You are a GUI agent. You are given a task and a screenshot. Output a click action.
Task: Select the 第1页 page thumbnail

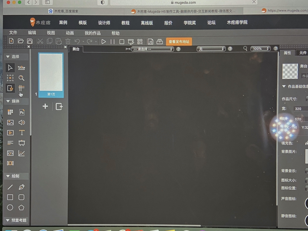(51, 75)
